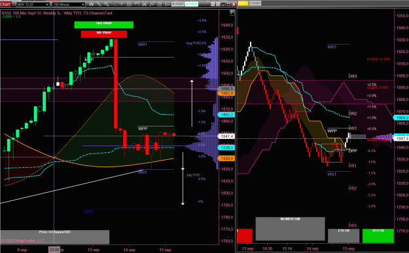Toggle the D VWAP button in right chart
409x253 pixels.
(x=255, y=3)
